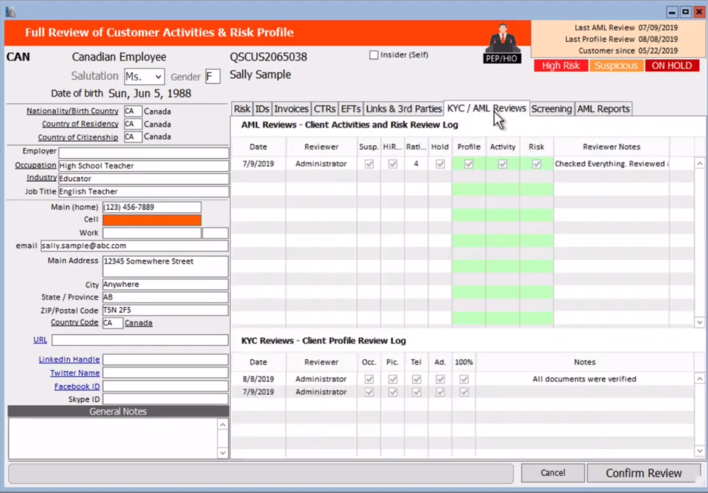Click the High Risk indicator

tap(561, 66)
